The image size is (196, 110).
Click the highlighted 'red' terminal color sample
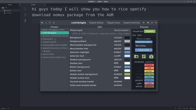[x=149, y=68]
